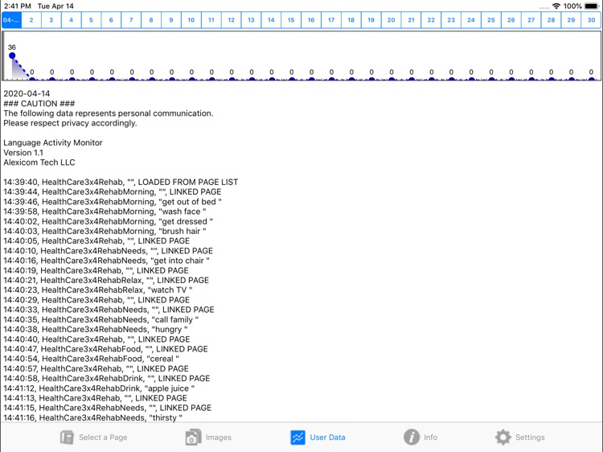Click the ### CAUTION ### line

click(x=39, y=104)
